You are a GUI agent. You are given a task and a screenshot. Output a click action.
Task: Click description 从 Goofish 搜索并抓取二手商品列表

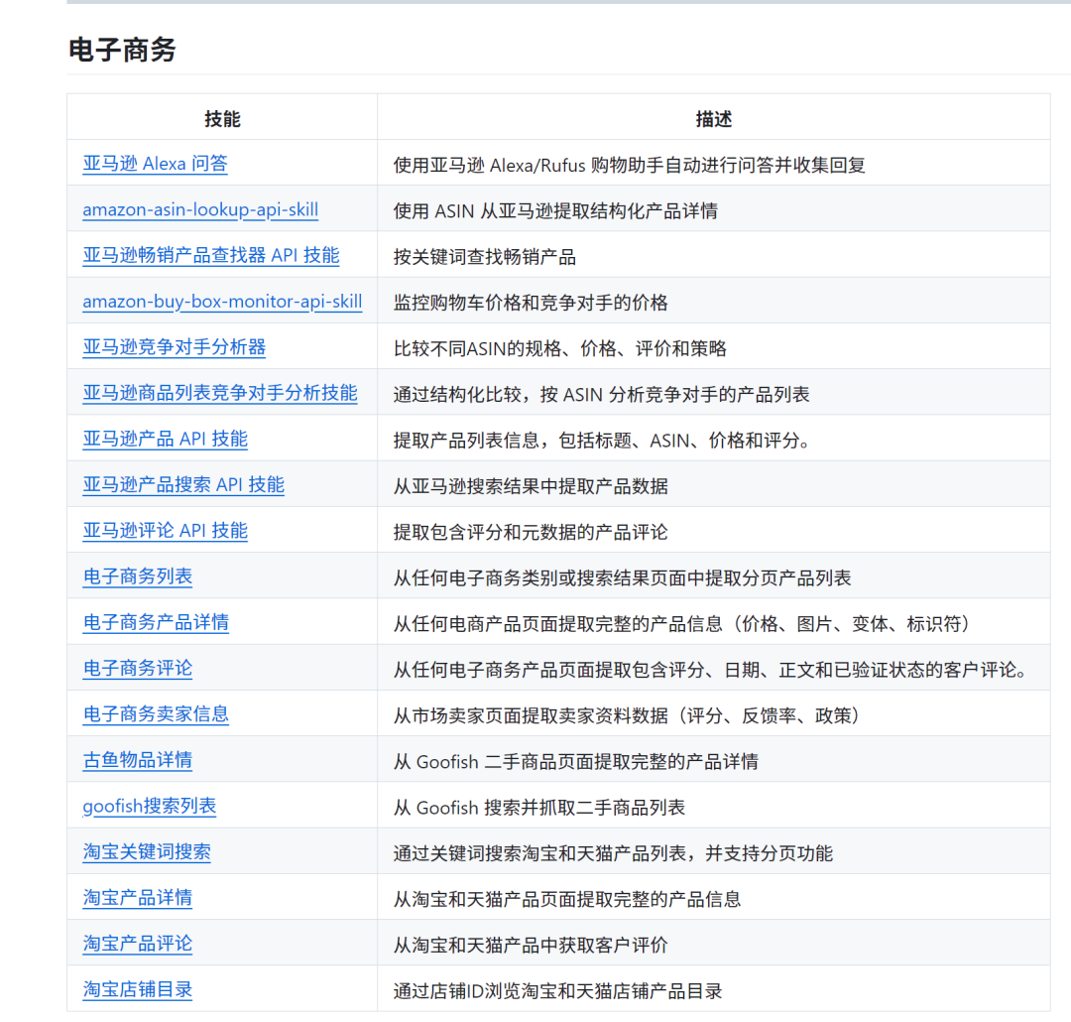[x=538, y=806]
